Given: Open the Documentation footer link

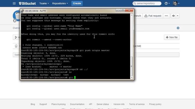Looking at the screenshot, I should tap(77, 104).
